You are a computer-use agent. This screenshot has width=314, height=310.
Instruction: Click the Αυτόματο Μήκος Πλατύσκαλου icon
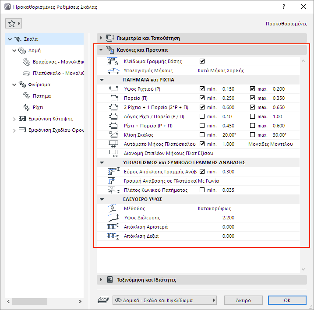113,144
